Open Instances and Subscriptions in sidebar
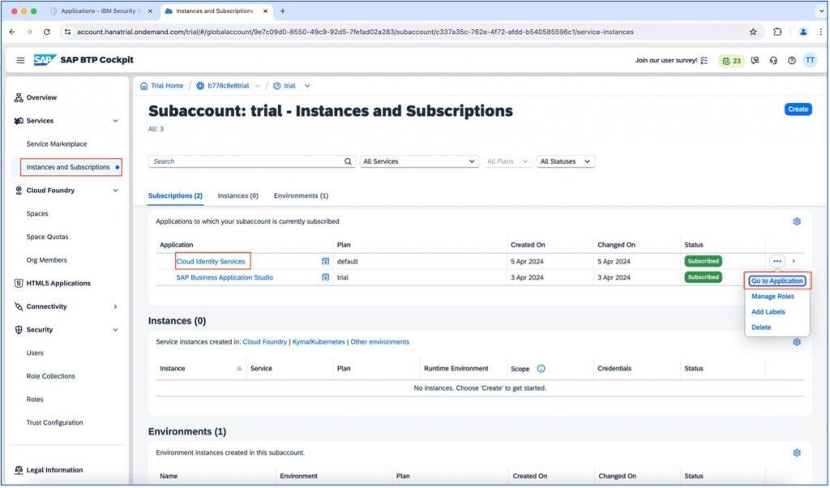The image size is (830, 488). click(x=68, y=167)
